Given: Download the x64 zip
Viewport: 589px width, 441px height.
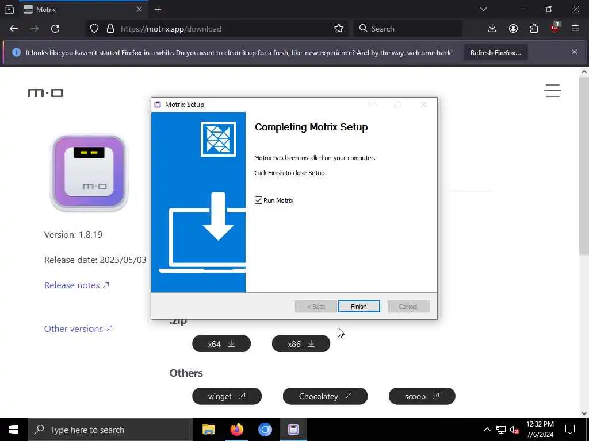Looking at the screenshot, I should tap(221, 343).
